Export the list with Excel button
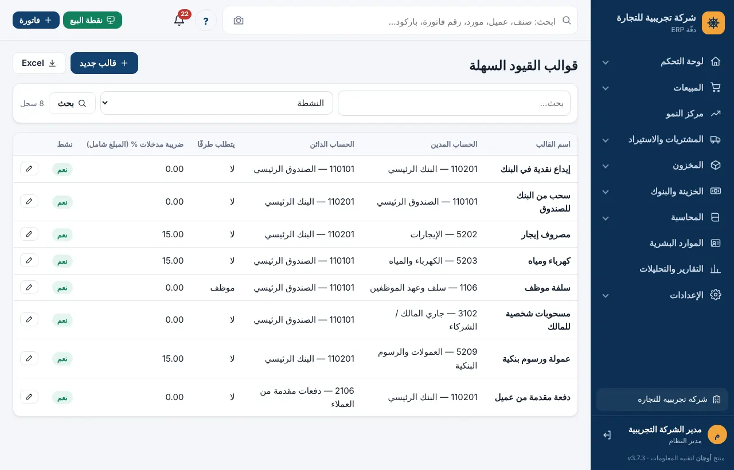Screen dimensions: 734x470 39,63
